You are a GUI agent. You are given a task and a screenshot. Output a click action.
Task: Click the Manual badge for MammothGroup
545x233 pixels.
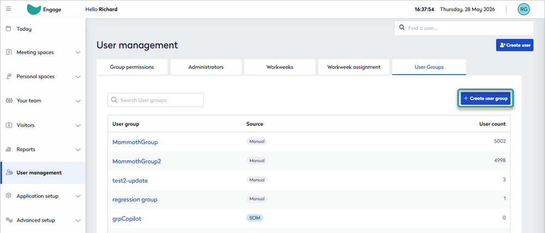click(257, 141)
